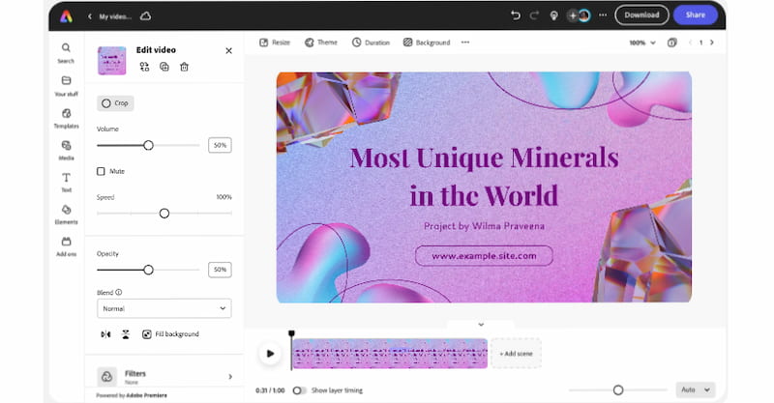774x403 pixels.
Task: Open the Theme option
Action: click(x=321, y=43)
